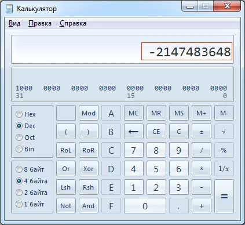The image size is (245, 225).
Task: Click the C clear button next to CE
Action: tap(179, 132)
